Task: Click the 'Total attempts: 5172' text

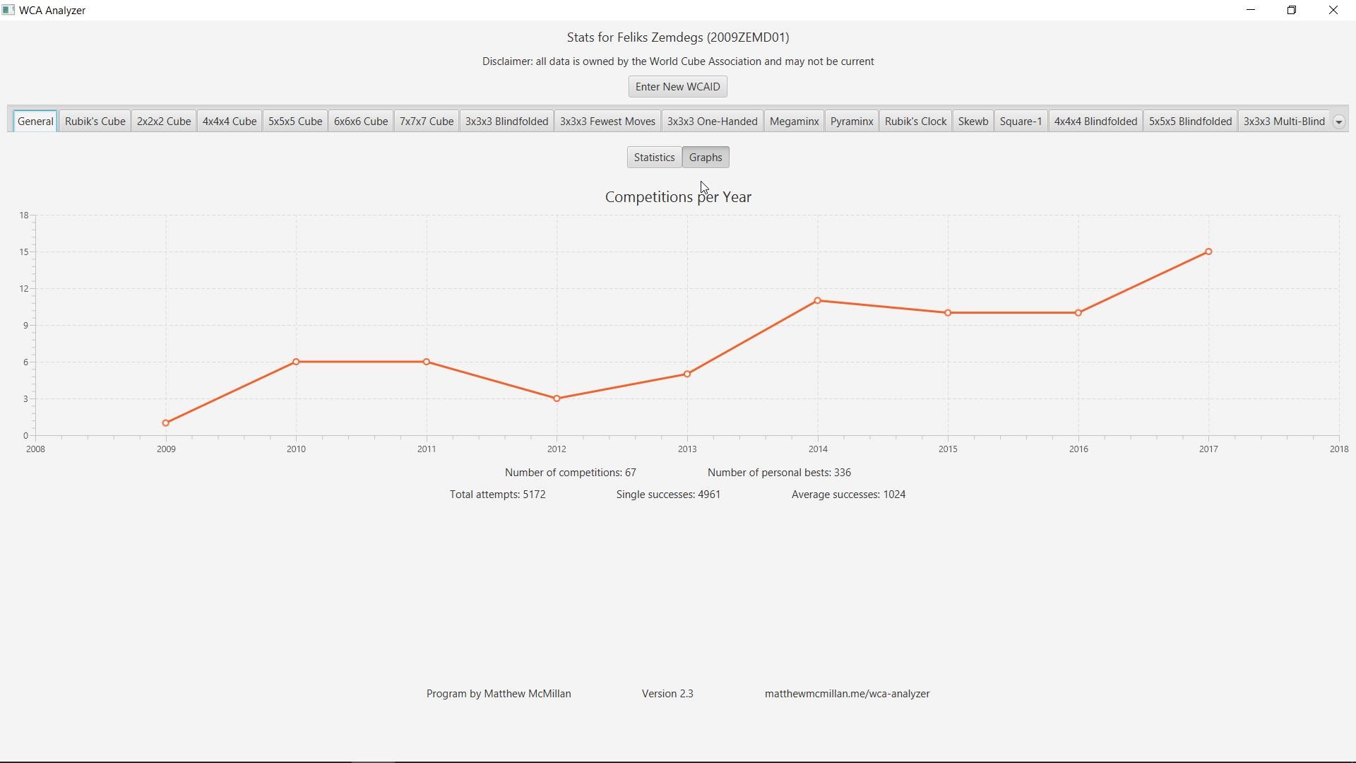Action: click(x=498, y=495)
